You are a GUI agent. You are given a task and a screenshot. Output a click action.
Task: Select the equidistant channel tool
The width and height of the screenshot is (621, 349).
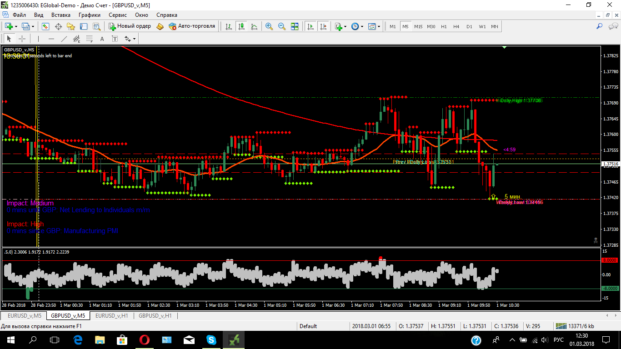point(76,39)
